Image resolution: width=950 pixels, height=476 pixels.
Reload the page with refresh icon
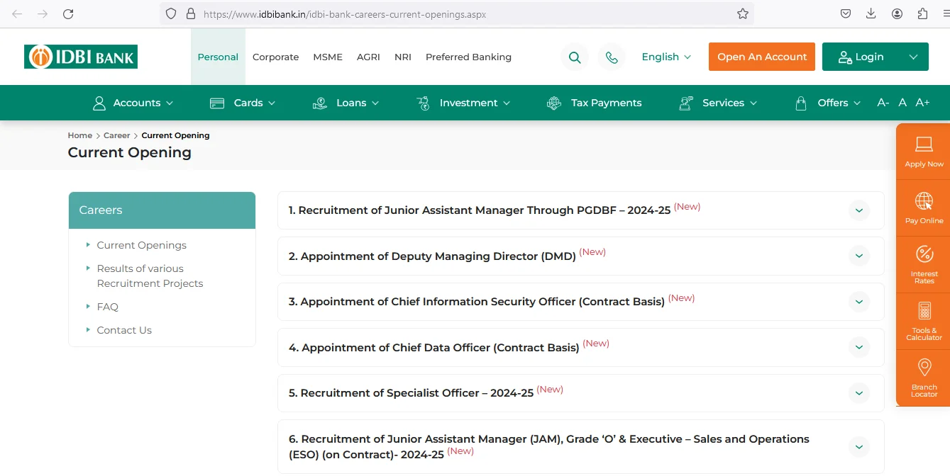tap(68, 13)
